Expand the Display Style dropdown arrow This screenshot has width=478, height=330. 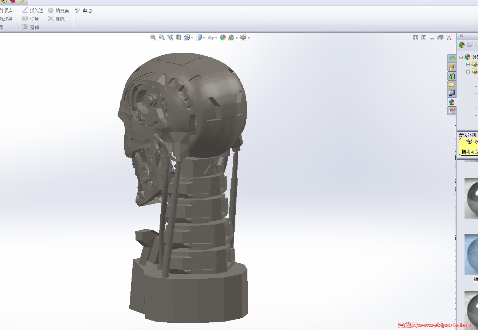point(204,38)
